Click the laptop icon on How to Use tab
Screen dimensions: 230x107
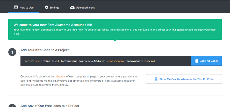[x=16, y=8]
